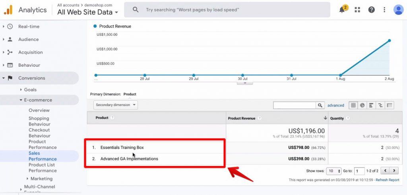Open the Google apps grid
Screen dimensions: 407x195
click(x=357, y=10)
